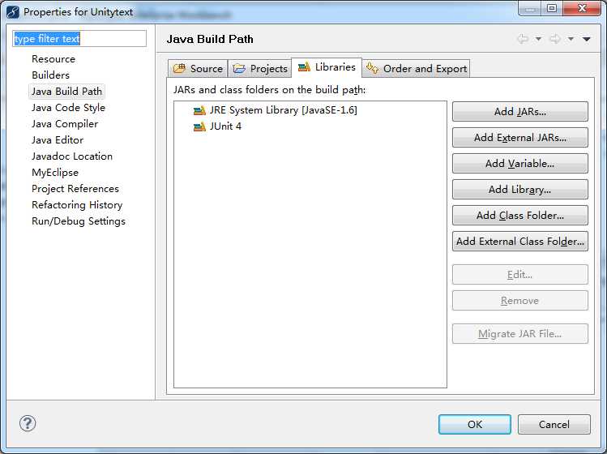The image size is (607, 454).
Task: Click the disabled Edit... button
Action: pyautogui.click(x=520, y=275)
